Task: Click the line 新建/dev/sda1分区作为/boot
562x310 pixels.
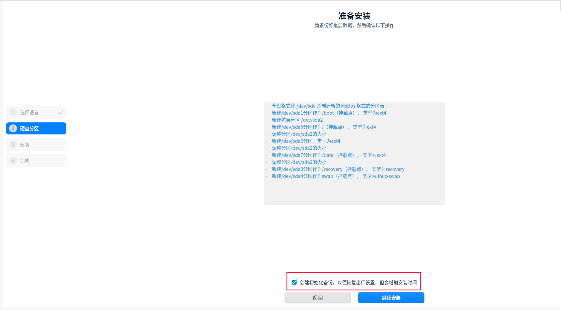Action: coord(329,113)
